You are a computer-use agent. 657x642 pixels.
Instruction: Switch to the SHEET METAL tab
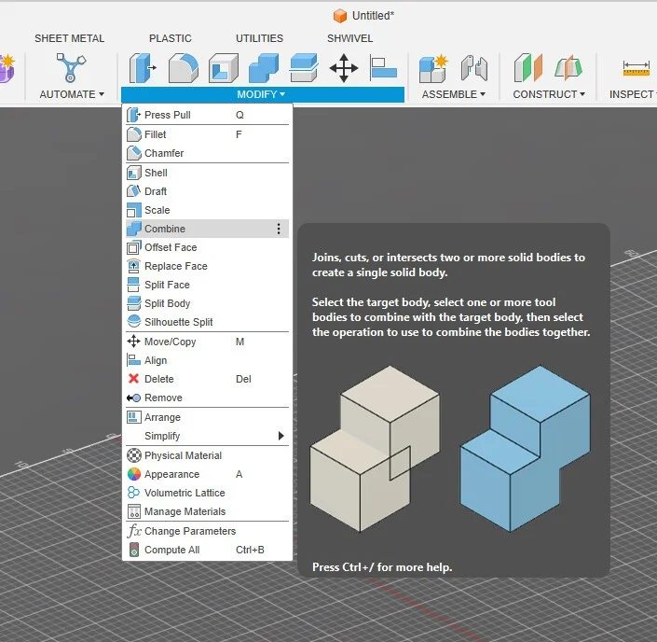70,38
